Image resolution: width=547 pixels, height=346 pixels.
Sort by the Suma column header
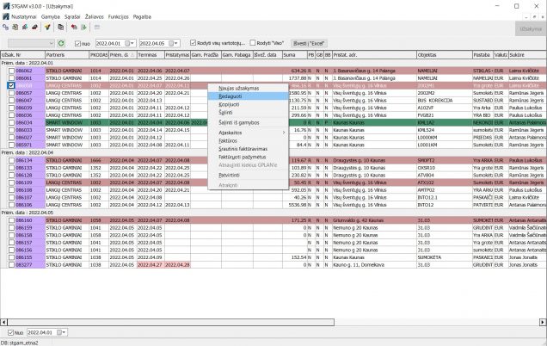289,55
